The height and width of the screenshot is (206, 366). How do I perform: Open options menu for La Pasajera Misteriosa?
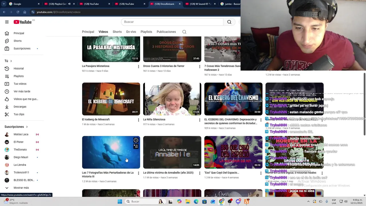click(138, 66)
